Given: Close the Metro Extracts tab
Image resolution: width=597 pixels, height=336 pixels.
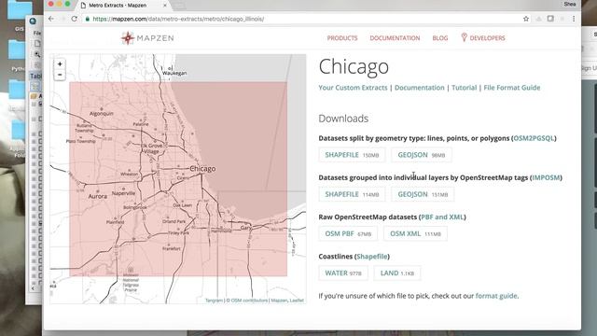Looking at the screenshot, I should point(165,6).
